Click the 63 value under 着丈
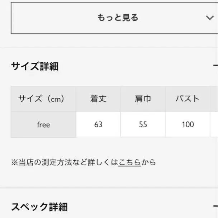The image size is (218, 218). point(98,124)
